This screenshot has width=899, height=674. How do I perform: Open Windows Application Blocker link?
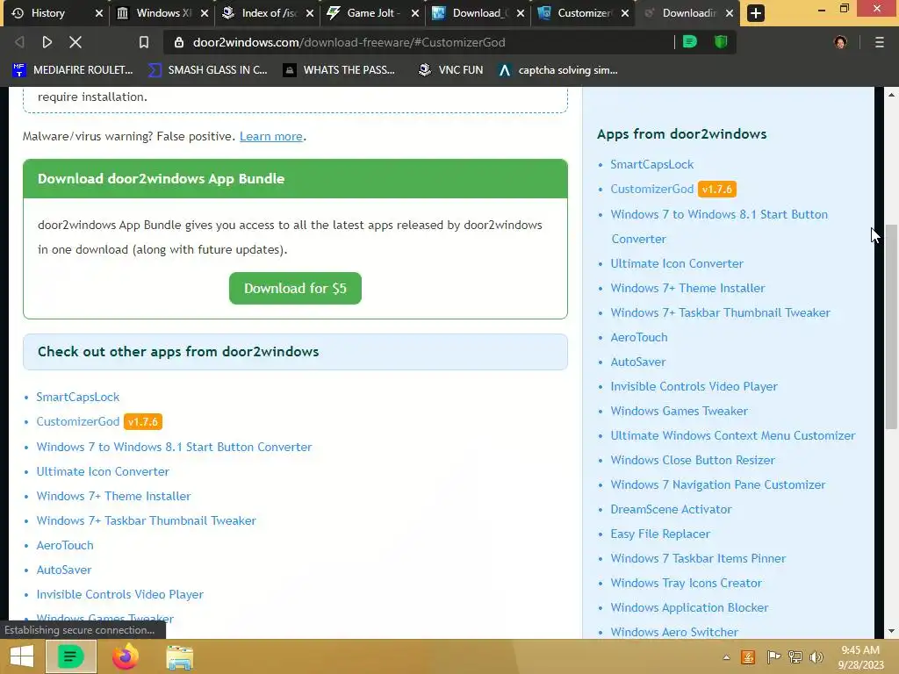689,607
